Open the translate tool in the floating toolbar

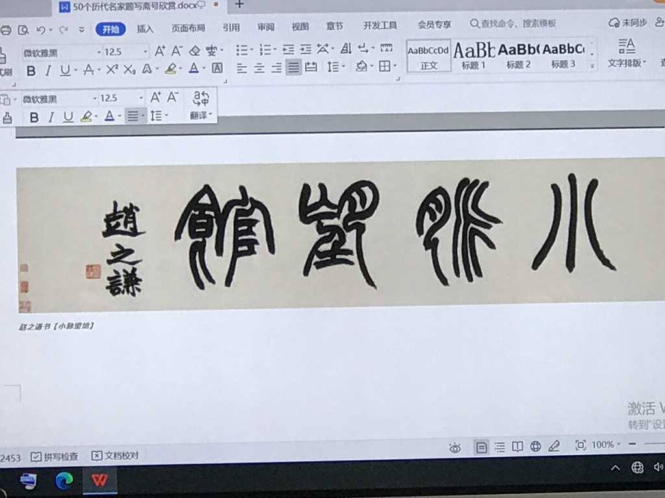pos(201,105)
